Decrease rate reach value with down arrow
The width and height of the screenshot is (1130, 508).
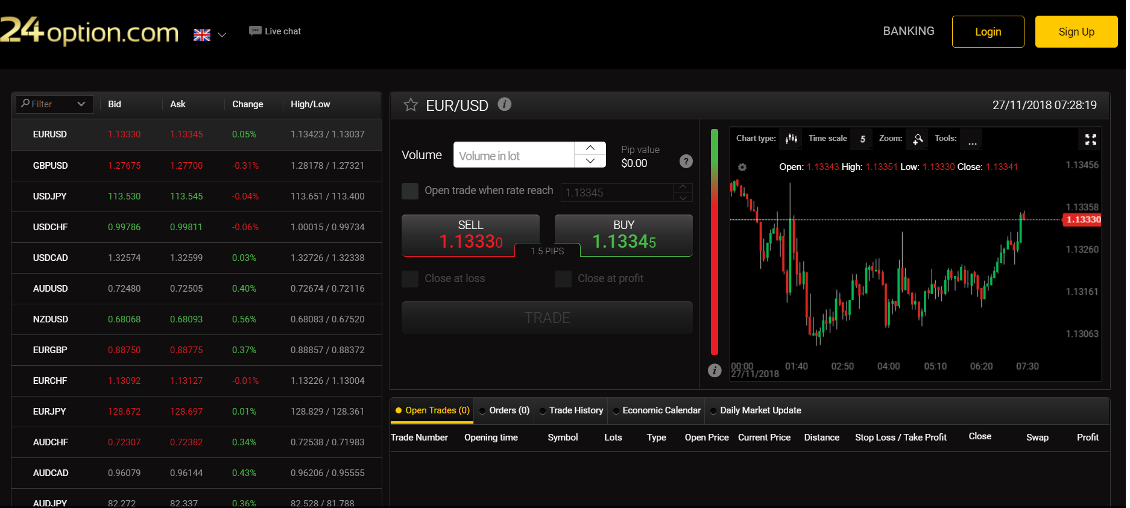683,197
